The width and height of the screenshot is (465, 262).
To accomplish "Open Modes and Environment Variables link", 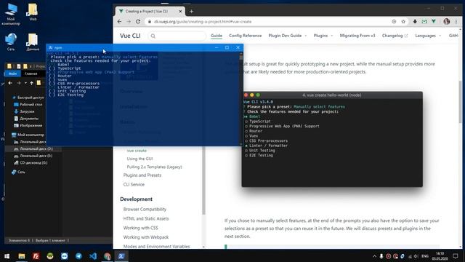I will (157, 246).
